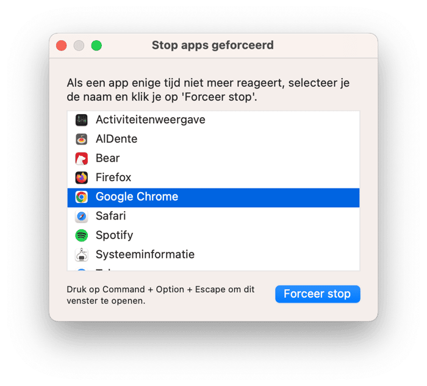Click the green zoom window button

point(96,46)
